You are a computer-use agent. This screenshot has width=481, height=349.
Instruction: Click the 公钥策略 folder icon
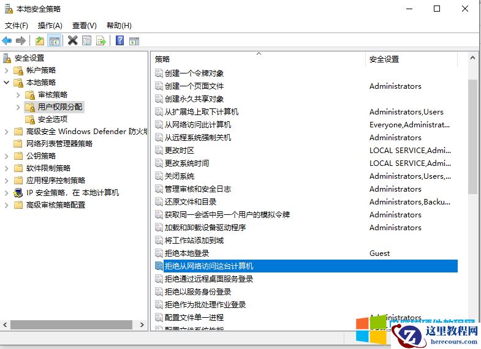(18, 156)
